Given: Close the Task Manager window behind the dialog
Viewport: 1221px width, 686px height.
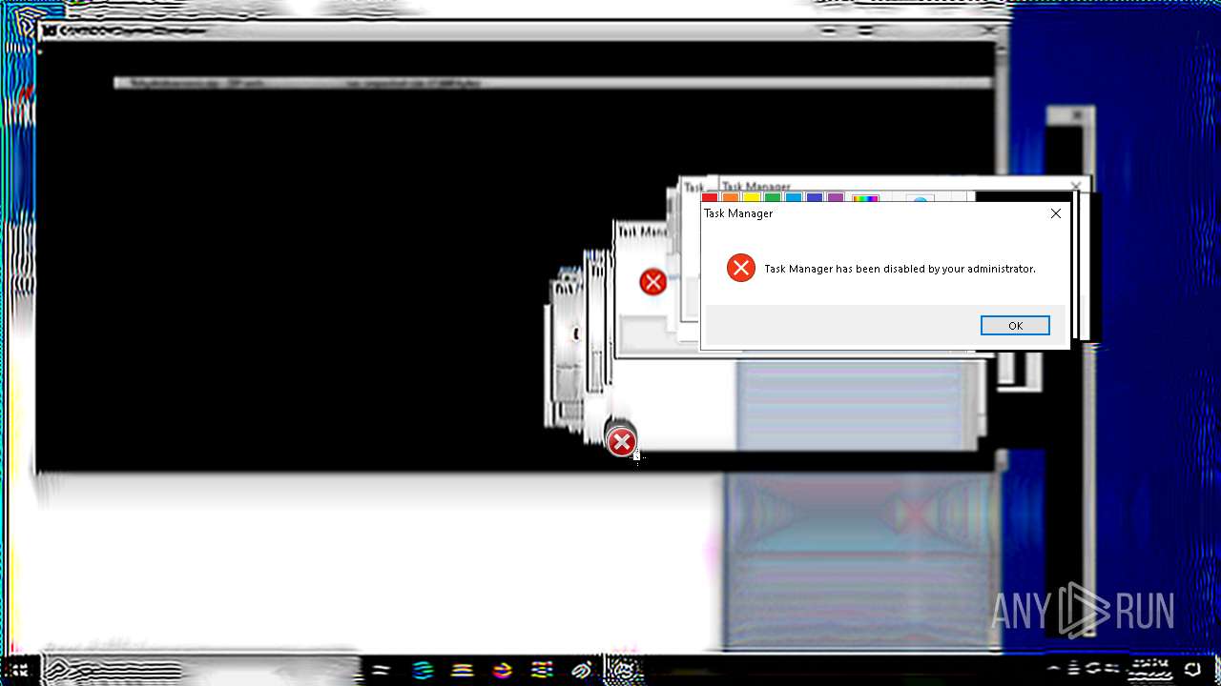Looking at the screenshot, I should 1076,186.
